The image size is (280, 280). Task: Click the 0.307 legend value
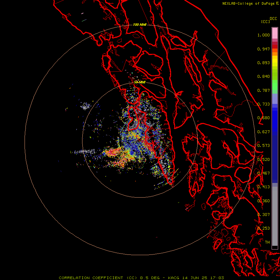264,215
